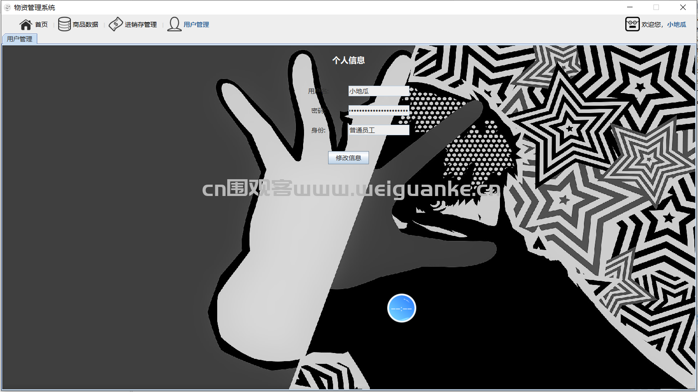Focus the 身份 field showing 普通员工
The image size is (698, 392).
pyautogui.click(x=379, y=130)
